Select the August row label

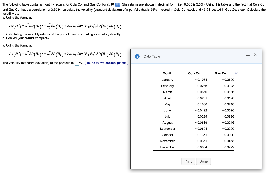(167, 123)
